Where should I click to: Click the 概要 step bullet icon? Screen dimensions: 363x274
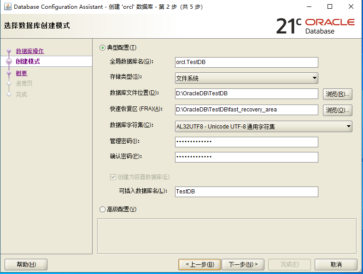(9, 73)
